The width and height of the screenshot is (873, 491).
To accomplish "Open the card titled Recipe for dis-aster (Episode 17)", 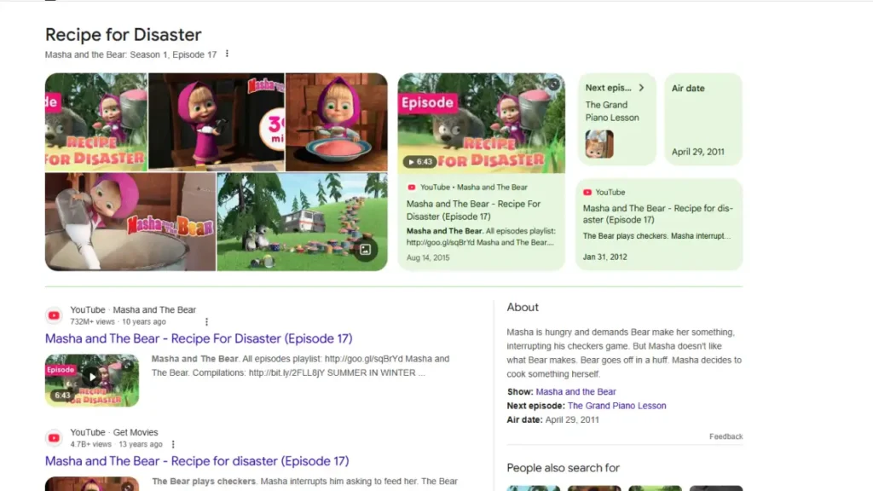I will tap(659, 224).
